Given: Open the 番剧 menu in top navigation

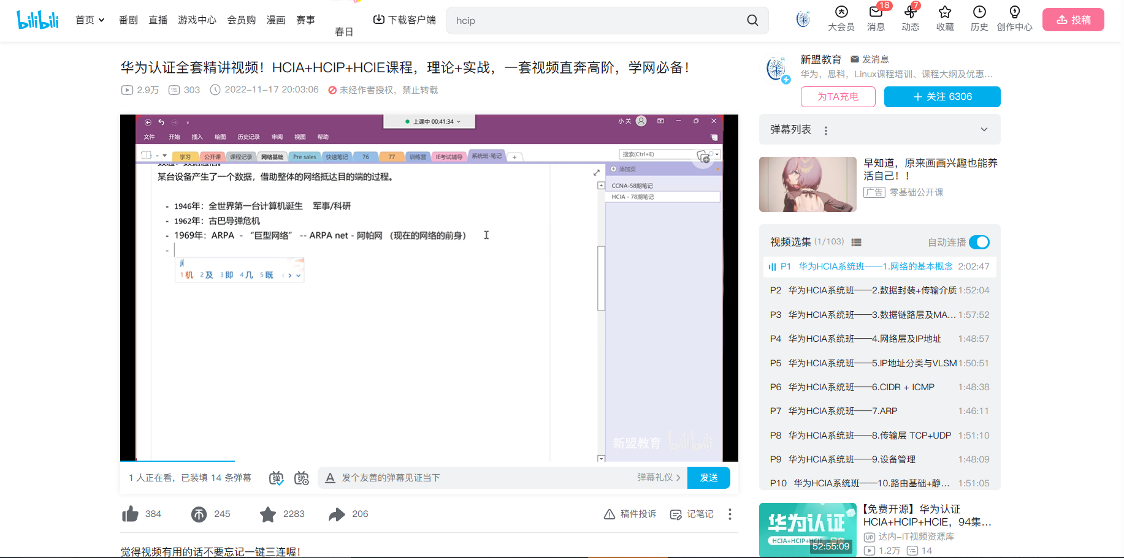Looking at the screenshot, I should [x=127, y=19].
